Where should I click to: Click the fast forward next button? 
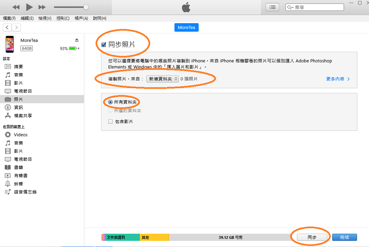42,7
